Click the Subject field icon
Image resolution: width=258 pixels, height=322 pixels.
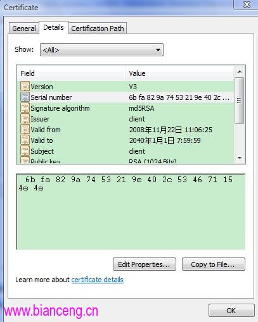(25, 151)
